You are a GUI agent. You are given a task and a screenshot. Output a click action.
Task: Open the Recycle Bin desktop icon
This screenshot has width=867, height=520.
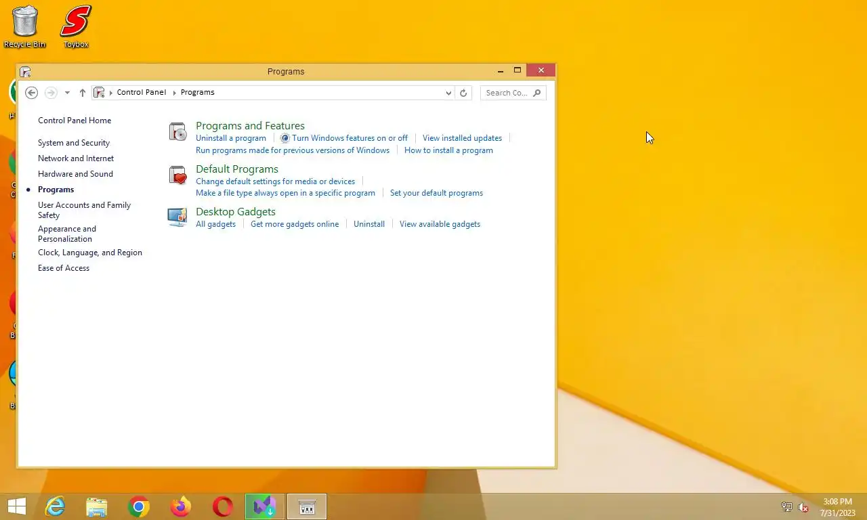tap(25, 27)
